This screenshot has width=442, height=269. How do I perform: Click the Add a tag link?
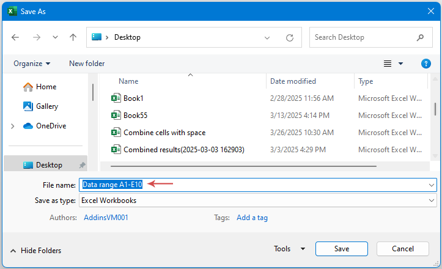(x=252, y=218)
